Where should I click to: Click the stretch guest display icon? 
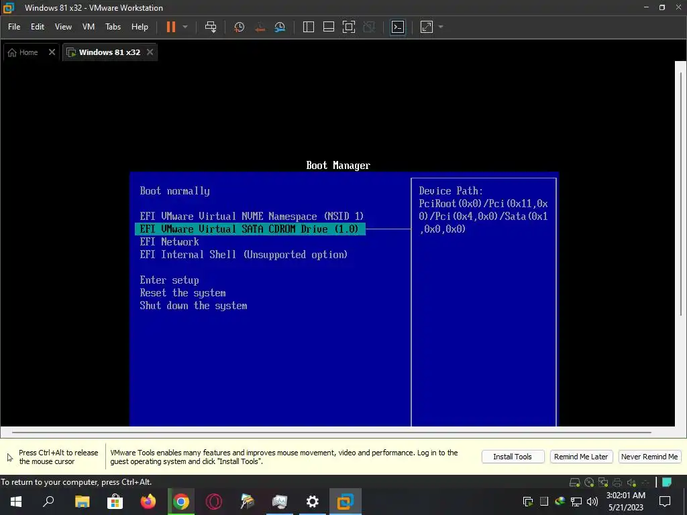coord(426,27)
